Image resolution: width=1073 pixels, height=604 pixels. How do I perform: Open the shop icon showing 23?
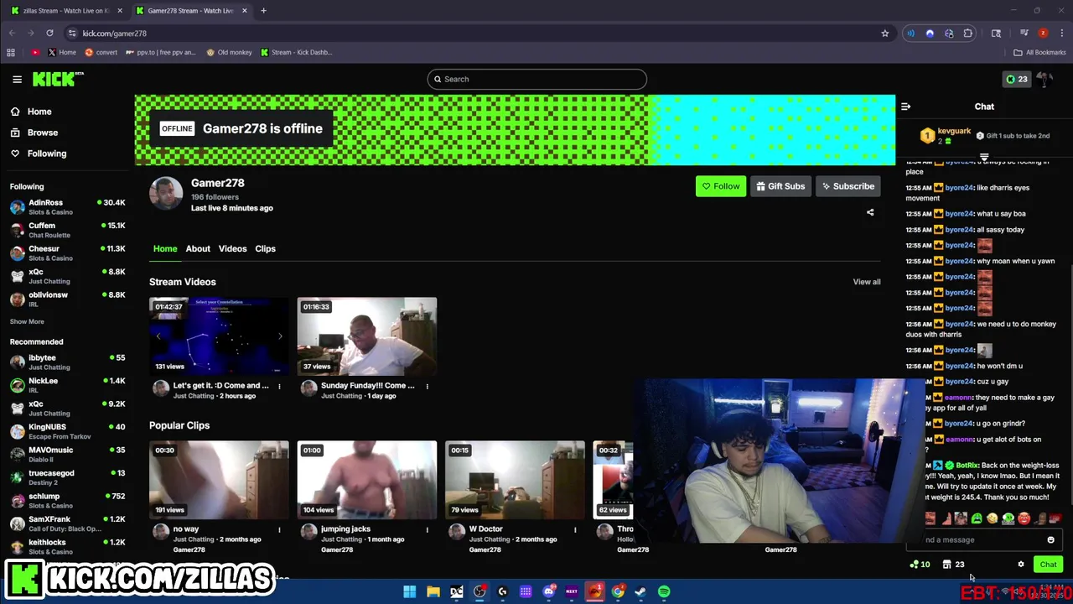(x=953, y=565)
